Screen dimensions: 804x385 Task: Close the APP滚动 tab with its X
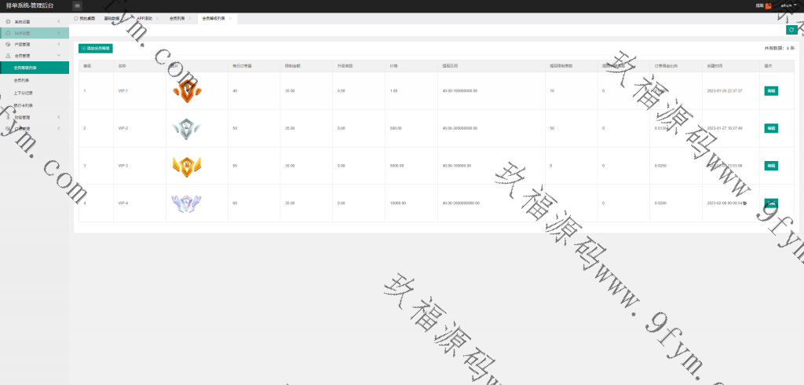coord(156,17)
